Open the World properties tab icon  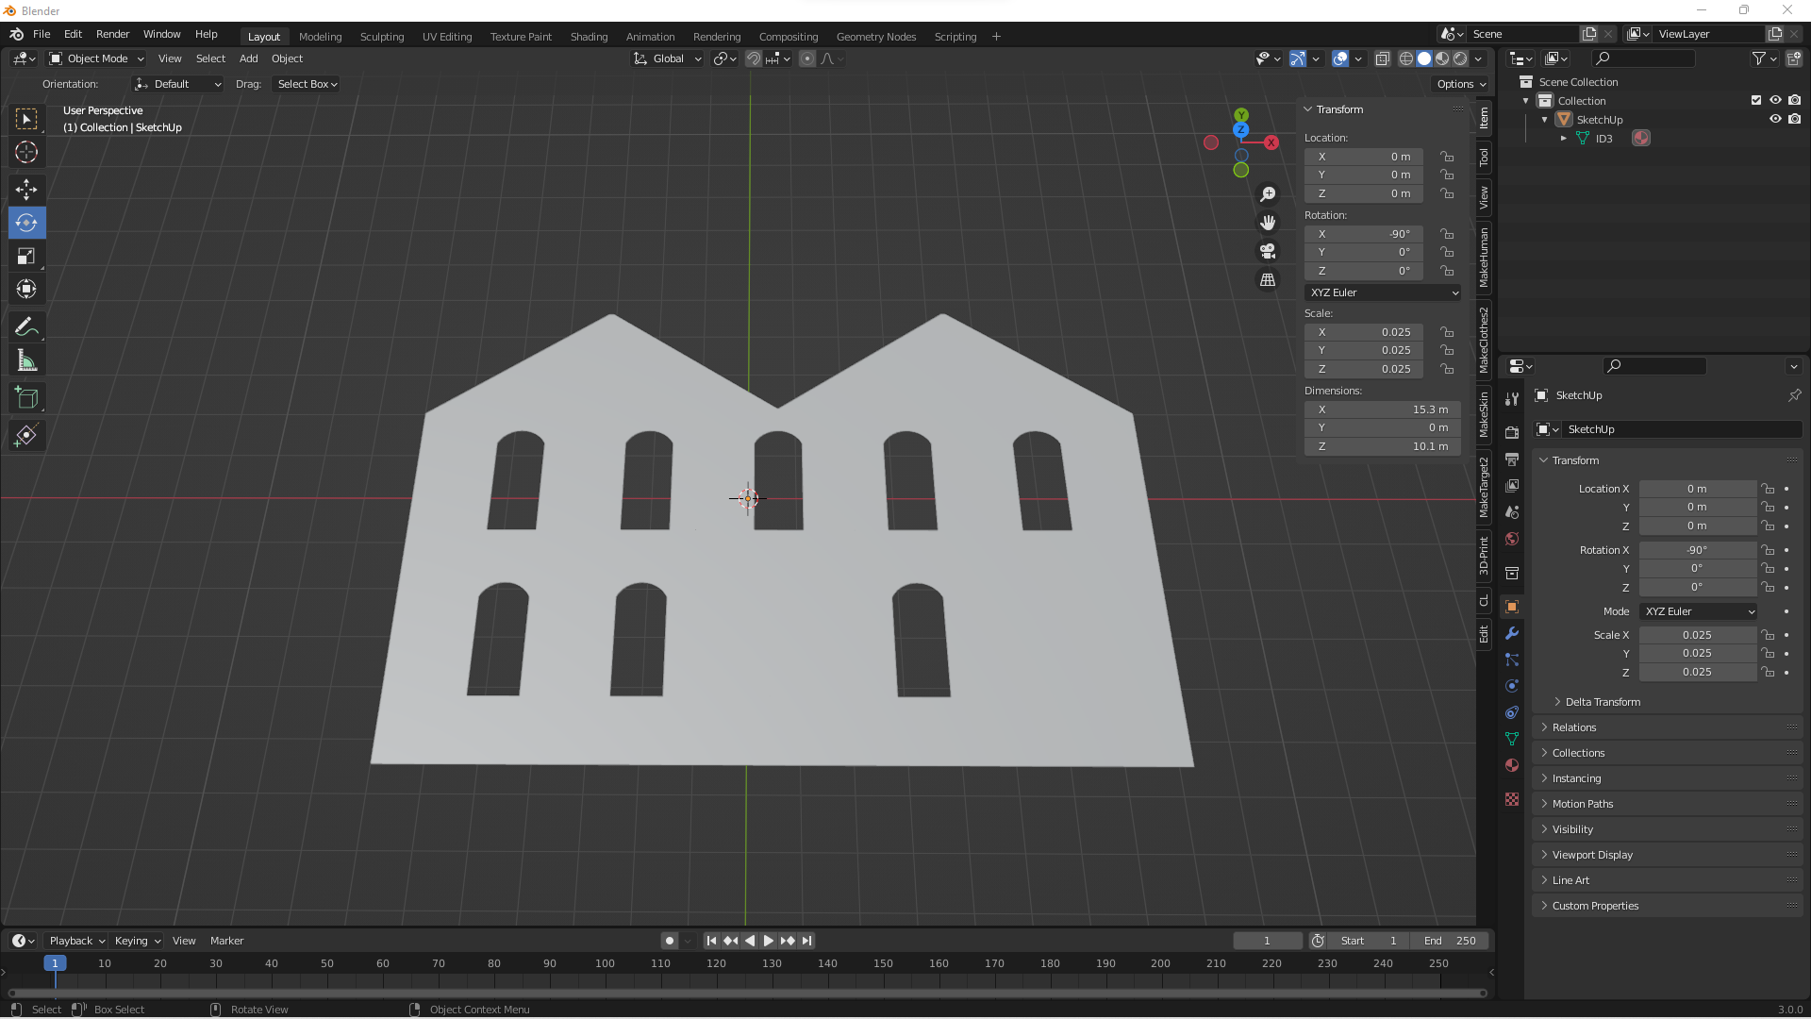click(1512, 539)
